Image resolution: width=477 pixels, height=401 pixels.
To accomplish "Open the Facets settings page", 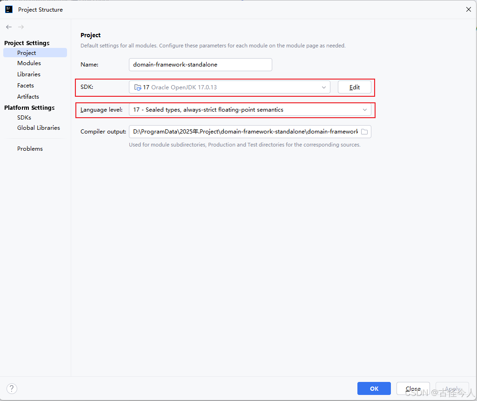I will click(25, 85).
